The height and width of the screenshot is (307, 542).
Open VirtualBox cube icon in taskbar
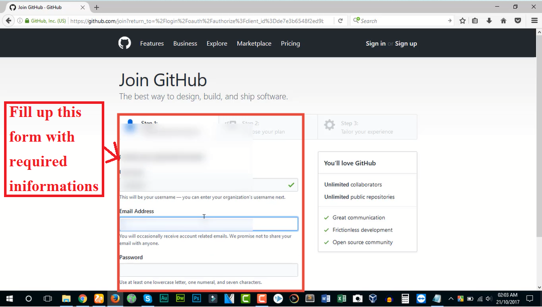click(373, 298)
